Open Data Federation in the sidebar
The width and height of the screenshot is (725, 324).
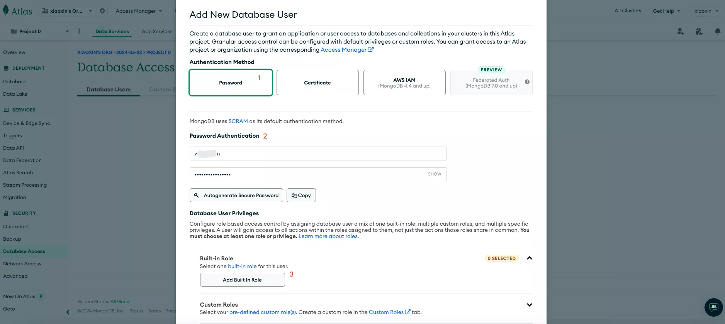(x=22, y=160)
